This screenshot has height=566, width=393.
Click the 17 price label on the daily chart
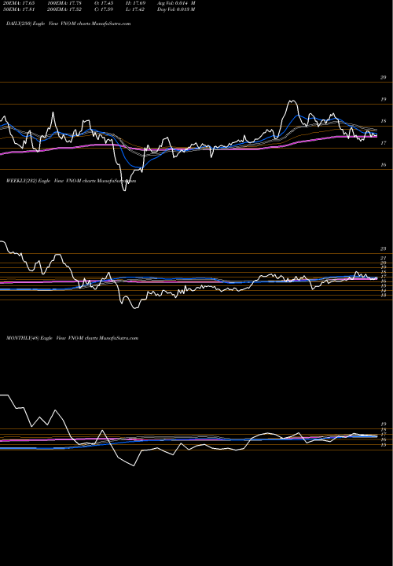(384, 143)
